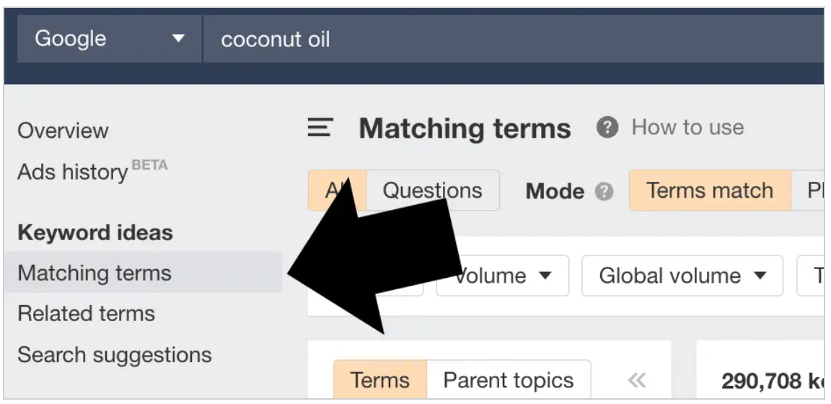Click the coconut oil keyword field
Screen dimensions: 831x404
(x=513, y=39)
